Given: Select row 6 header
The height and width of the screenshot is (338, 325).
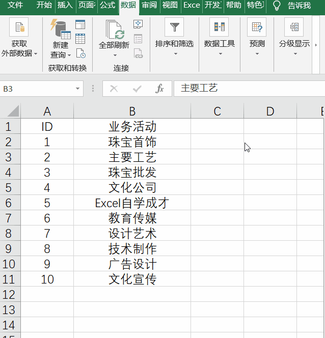Looking at the screenshot, I should tap(10, 203).
